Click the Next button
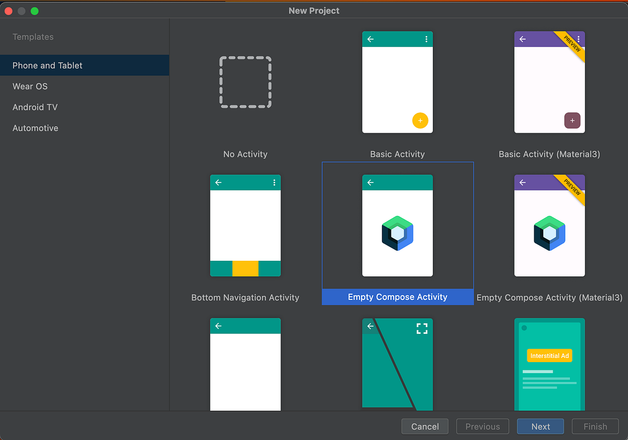The height and width of the screenshot is (440, 628). click(540, 426)
